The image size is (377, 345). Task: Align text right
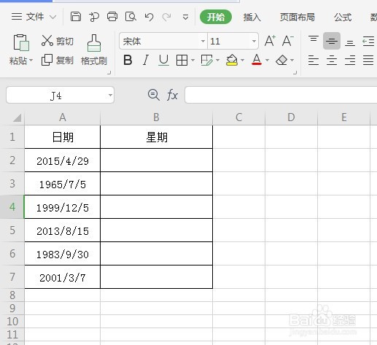[x=350, y=60]
